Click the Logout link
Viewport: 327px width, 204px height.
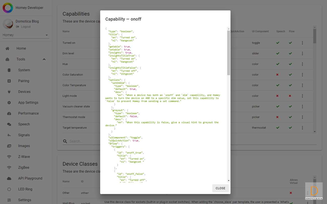[26, 27]
